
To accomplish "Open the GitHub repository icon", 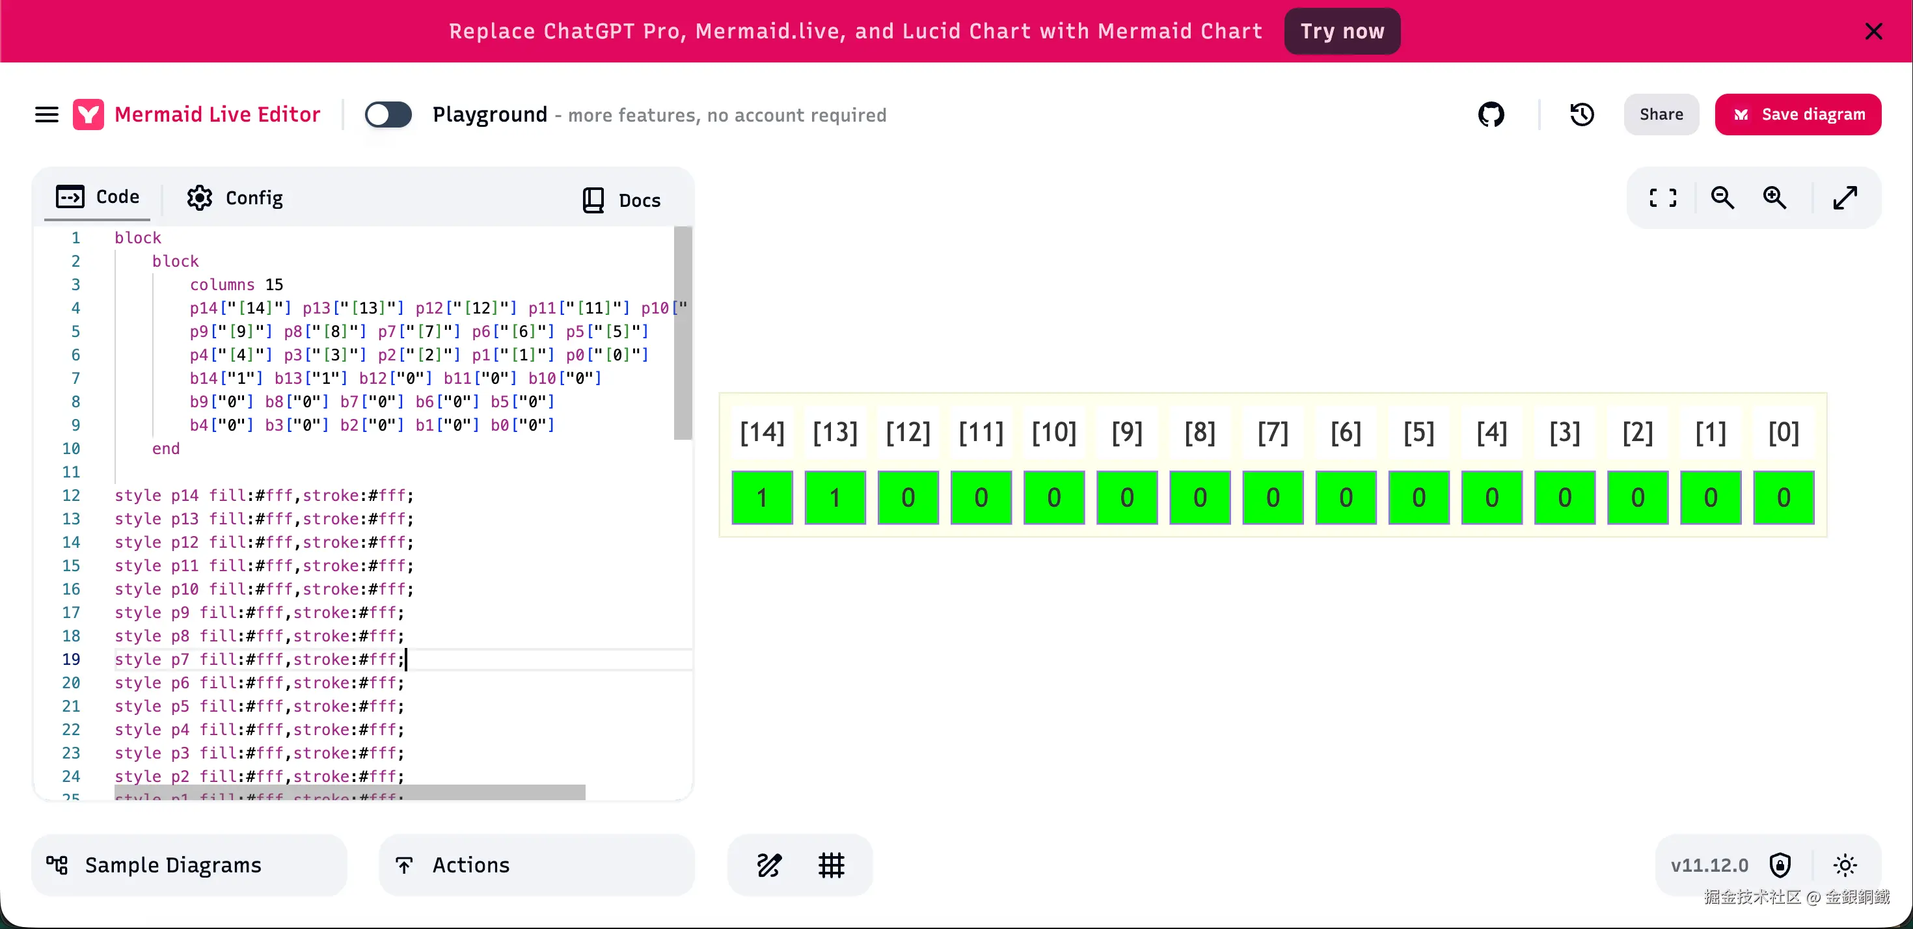I will coord(1491,114).
